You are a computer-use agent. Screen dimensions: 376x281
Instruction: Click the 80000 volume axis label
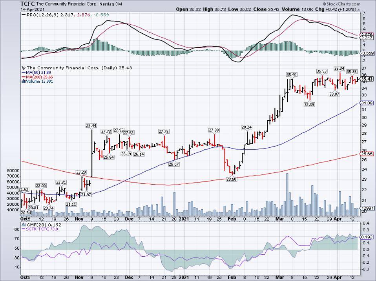pos(13,170)
